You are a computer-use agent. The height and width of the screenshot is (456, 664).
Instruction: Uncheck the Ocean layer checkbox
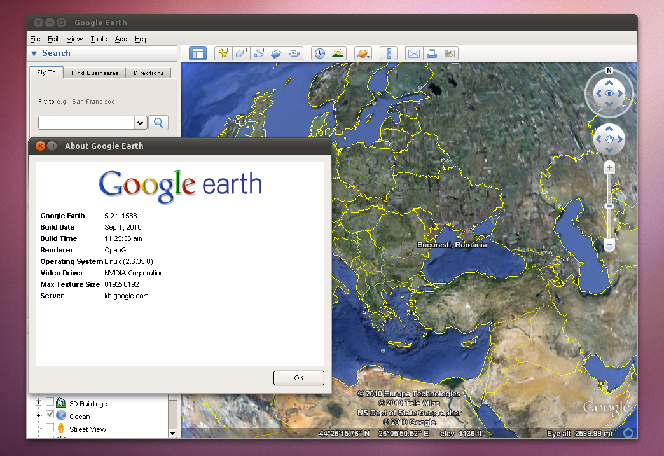click(x=50, y=415)
